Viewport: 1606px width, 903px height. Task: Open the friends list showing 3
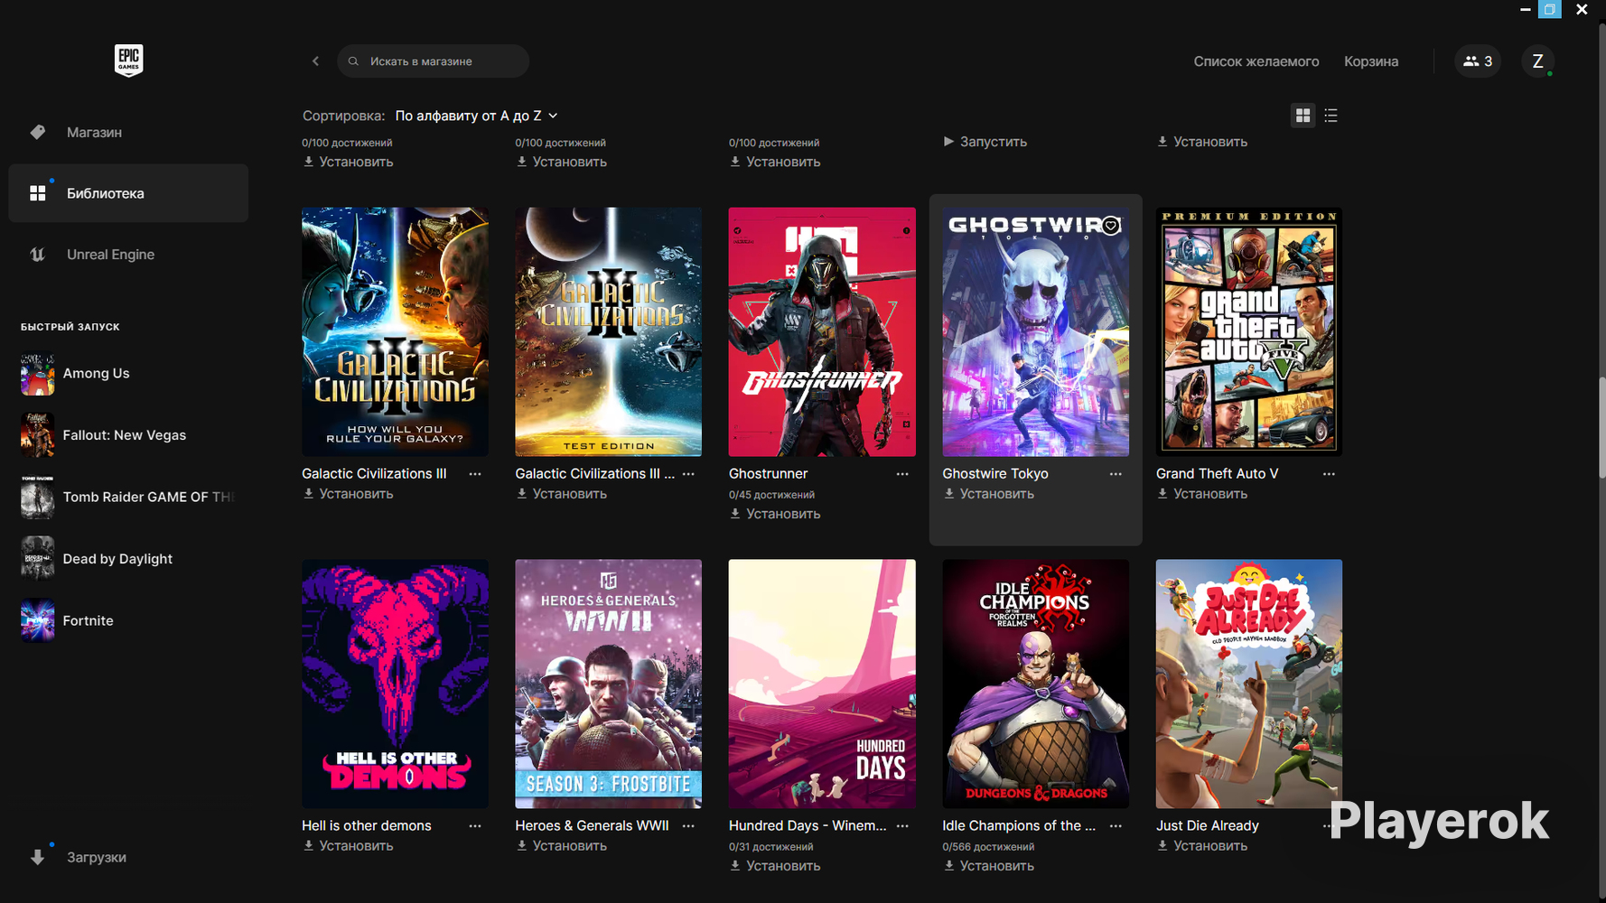[1478, 61]
